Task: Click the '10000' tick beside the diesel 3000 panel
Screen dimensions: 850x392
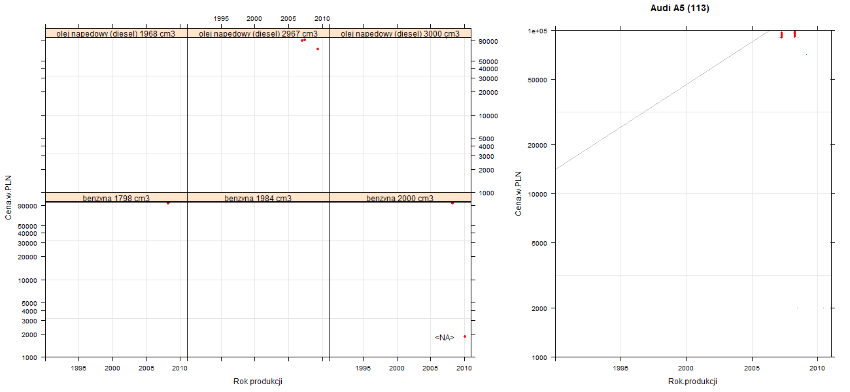Action: coord(489,116)
